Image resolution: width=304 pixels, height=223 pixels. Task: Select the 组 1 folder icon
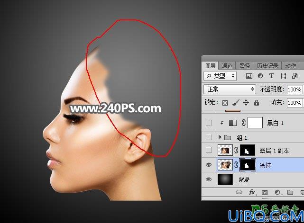[x=228, y=137]
